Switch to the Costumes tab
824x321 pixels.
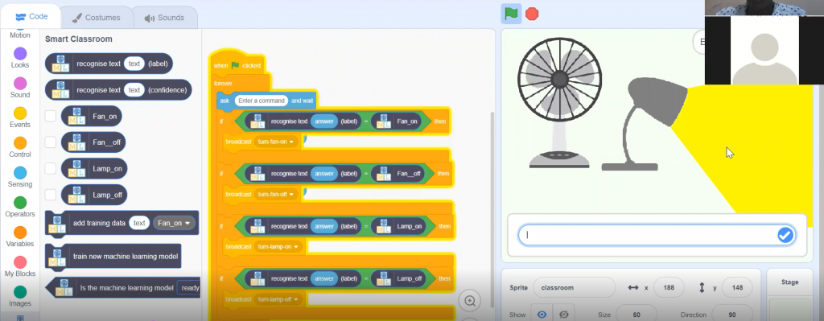click(97, 18)
